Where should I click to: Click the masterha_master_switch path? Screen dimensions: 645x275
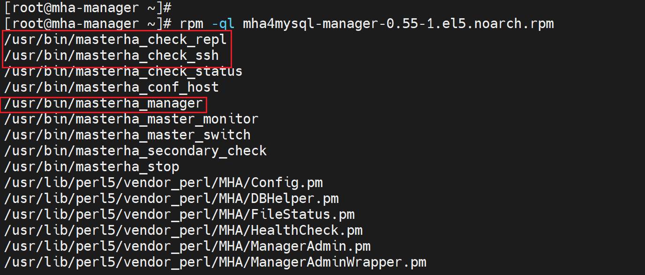(127, 135)
